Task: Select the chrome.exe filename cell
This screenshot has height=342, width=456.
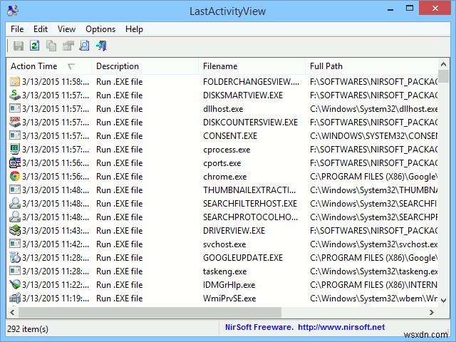Action: point(225,177)
